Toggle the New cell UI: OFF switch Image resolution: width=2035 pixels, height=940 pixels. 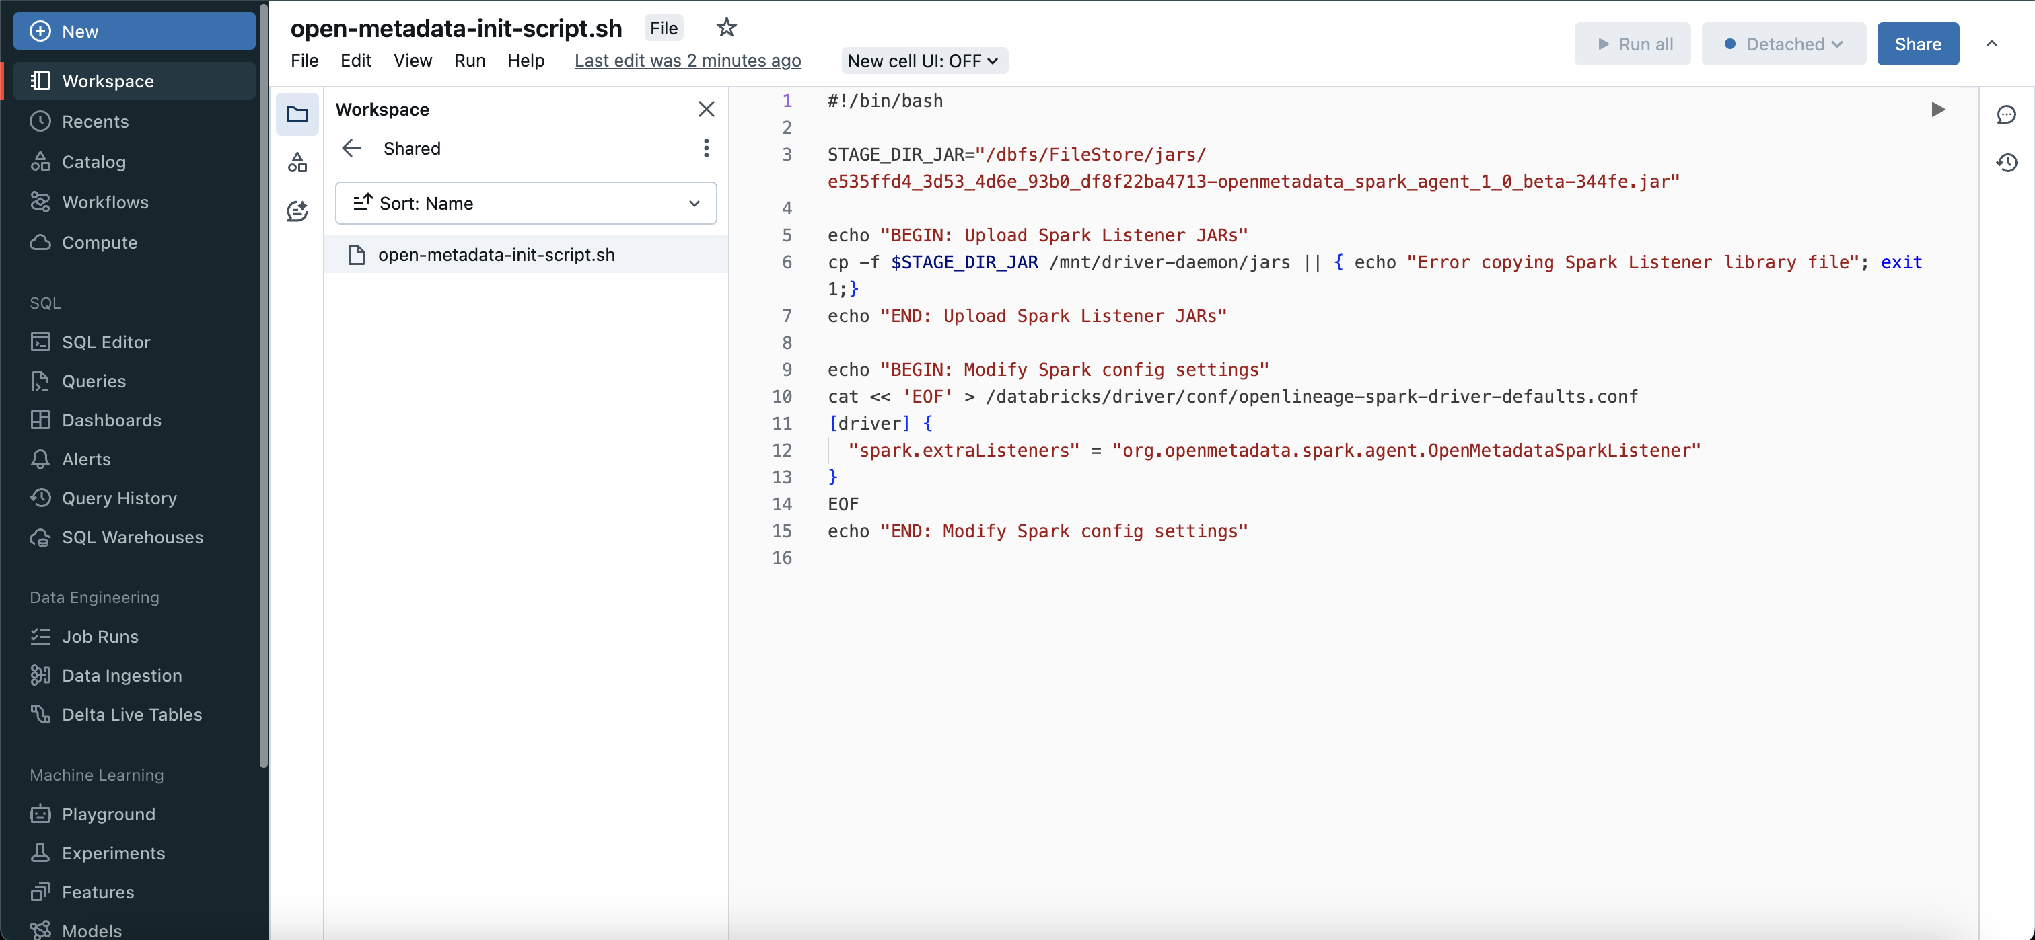coord(923,61)
